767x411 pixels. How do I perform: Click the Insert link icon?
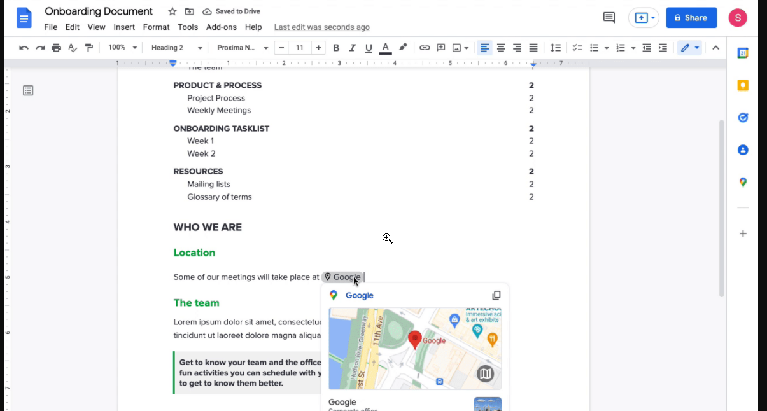coord(425,48)
